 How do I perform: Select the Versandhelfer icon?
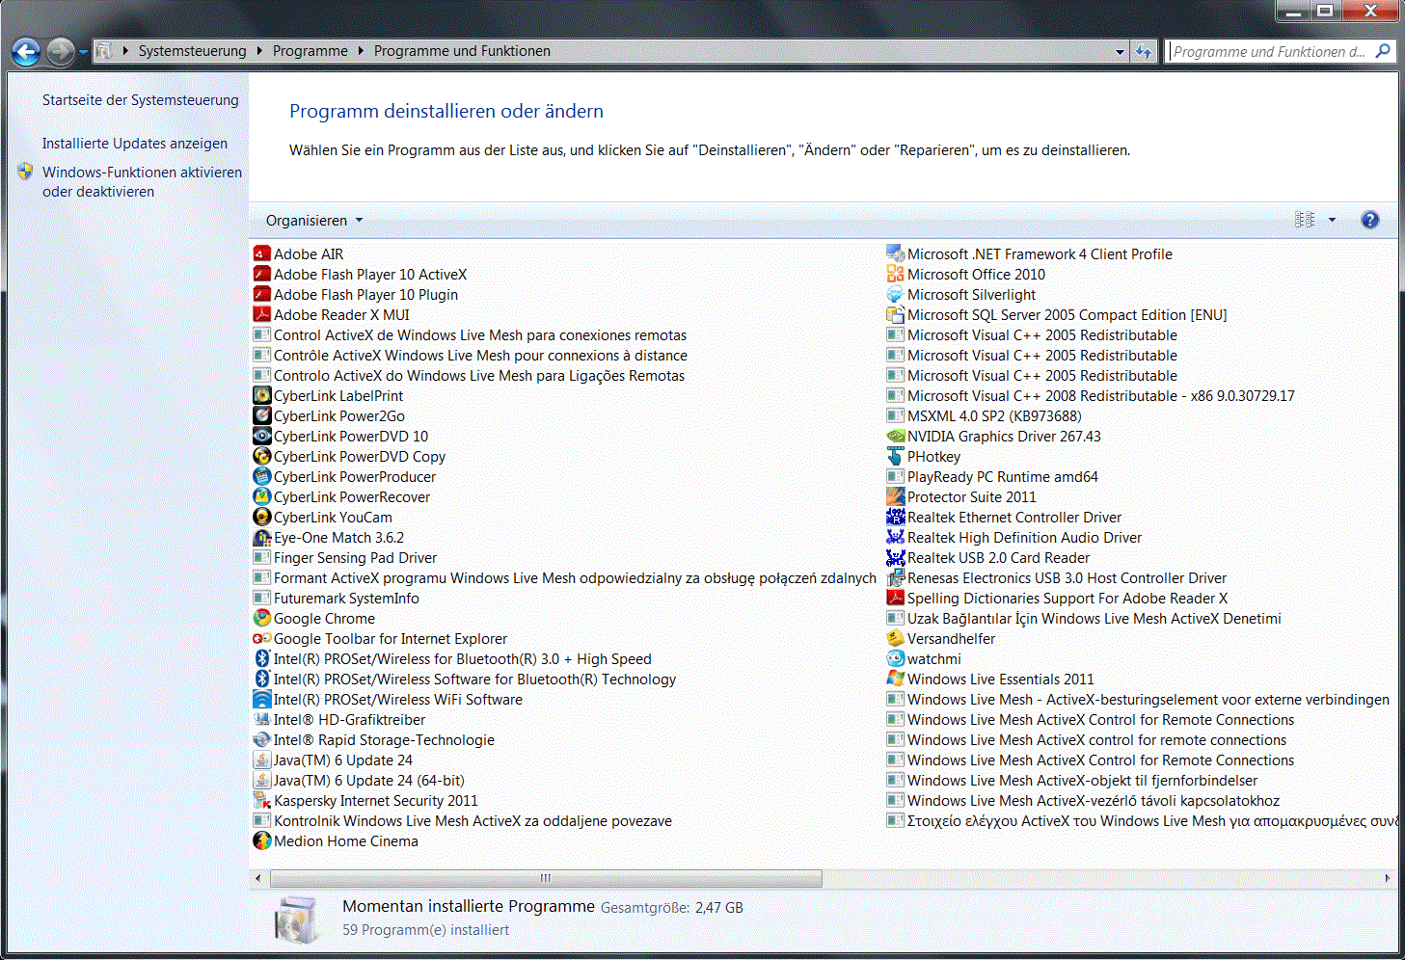(x=895, y=638)
